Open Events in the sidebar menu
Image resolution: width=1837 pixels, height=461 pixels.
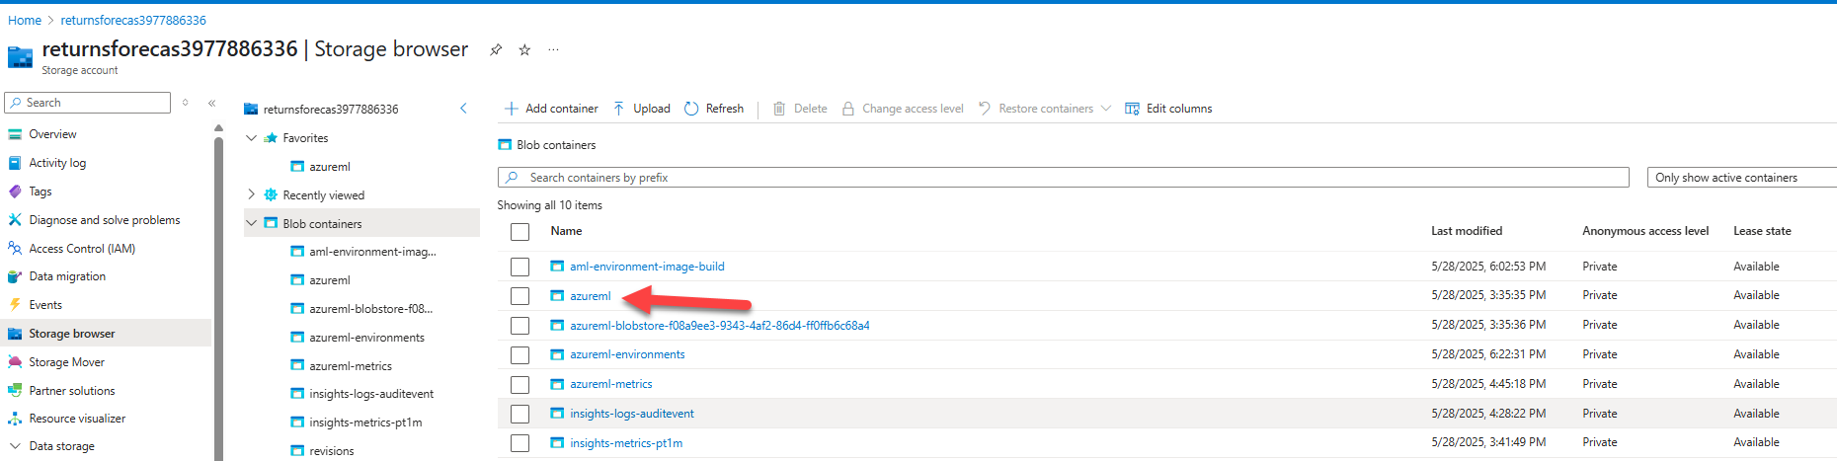coord(45,305)
